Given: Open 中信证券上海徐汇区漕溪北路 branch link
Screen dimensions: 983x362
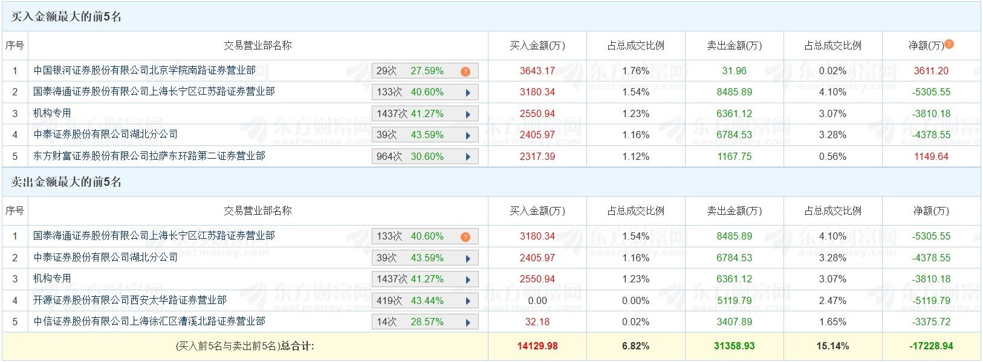Looking at the screenshot, I should pyautogui.click(x=149, y=322).
